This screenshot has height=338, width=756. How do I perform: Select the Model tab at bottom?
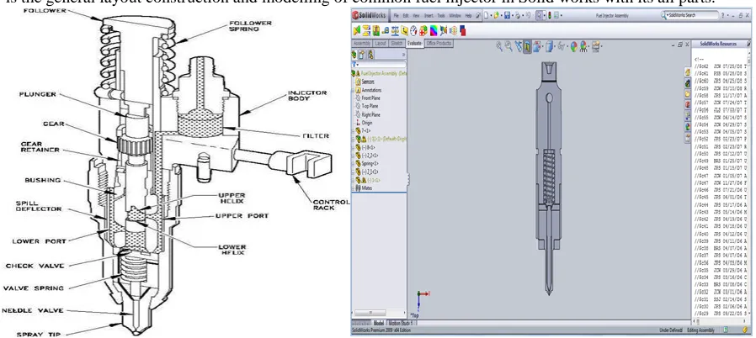(379, 324)
